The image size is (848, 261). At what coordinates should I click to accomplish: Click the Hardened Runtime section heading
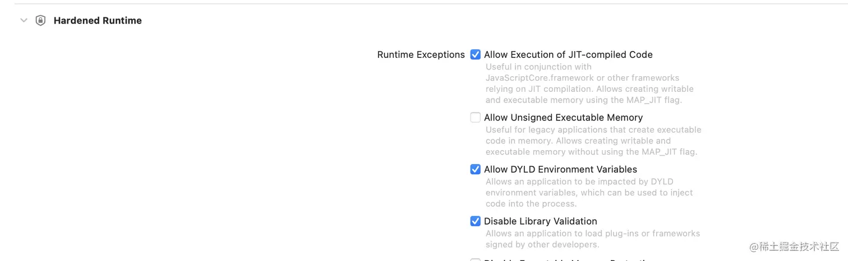[98, 21]
